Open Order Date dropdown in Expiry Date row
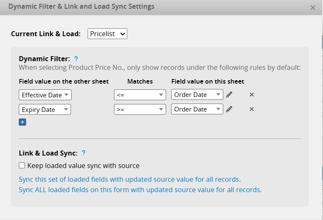Screen dimensions: 323x220 click(x=197, y=109)
